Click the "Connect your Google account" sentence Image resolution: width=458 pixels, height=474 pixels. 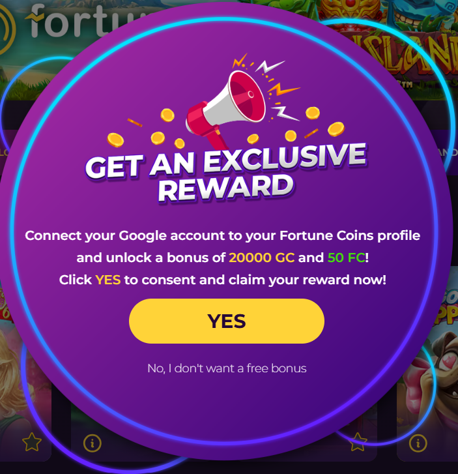223,236
